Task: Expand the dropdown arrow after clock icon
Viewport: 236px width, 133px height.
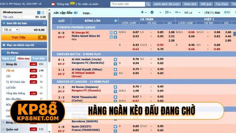Action: 160,13
